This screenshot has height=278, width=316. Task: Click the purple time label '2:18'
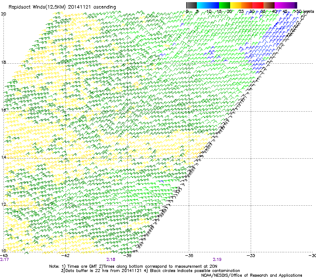point(111,260)
